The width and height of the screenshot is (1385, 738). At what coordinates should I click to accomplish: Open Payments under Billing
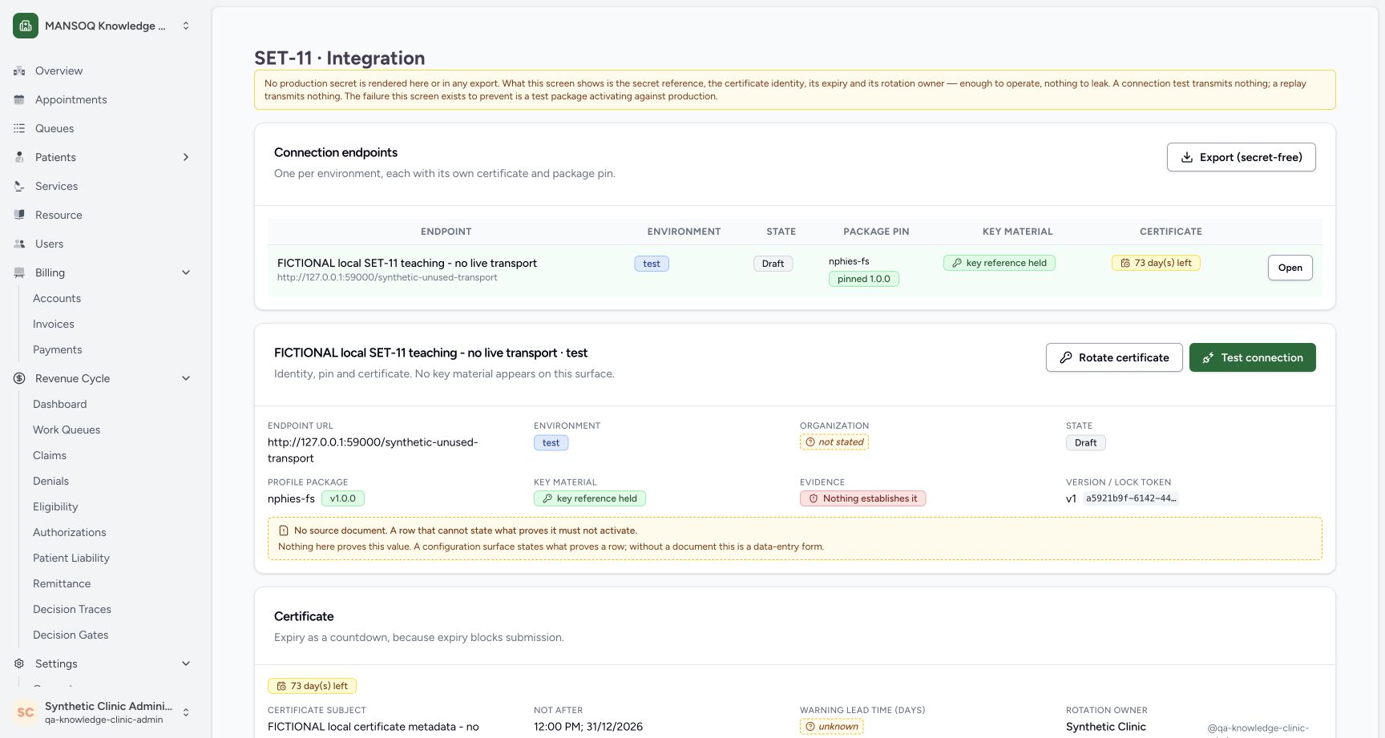tap(58, 349)
